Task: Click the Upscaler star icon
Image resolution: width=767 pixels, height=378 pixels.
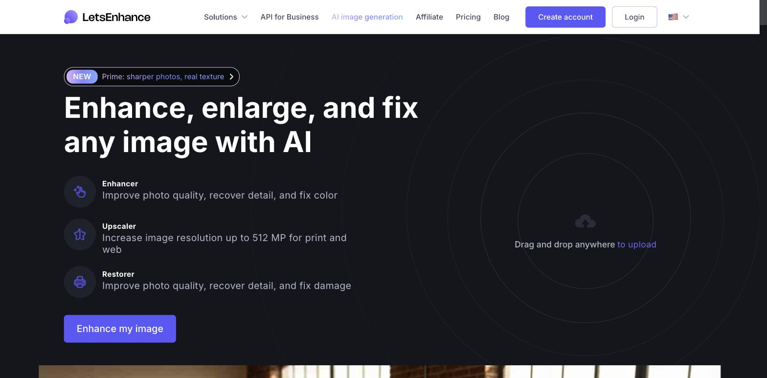Action: tap(80, 235)
